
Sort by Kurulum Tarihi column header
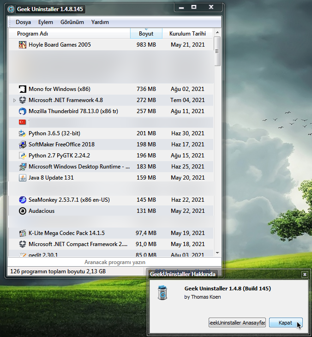pyautogui.click(x=187, y=34)
